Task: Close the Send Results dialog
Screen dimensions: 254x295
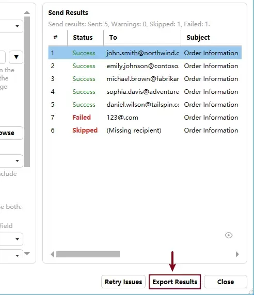Action: (226, 282)
